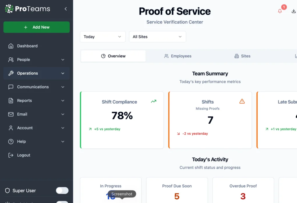The image size is (297, 203).
Task: Enable the switch below Super User
Action: pos(62,202)
